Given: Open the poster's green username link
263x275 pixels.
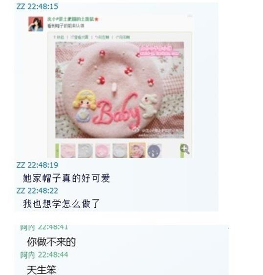Looking at the screenshot, I should coord(70,19).
